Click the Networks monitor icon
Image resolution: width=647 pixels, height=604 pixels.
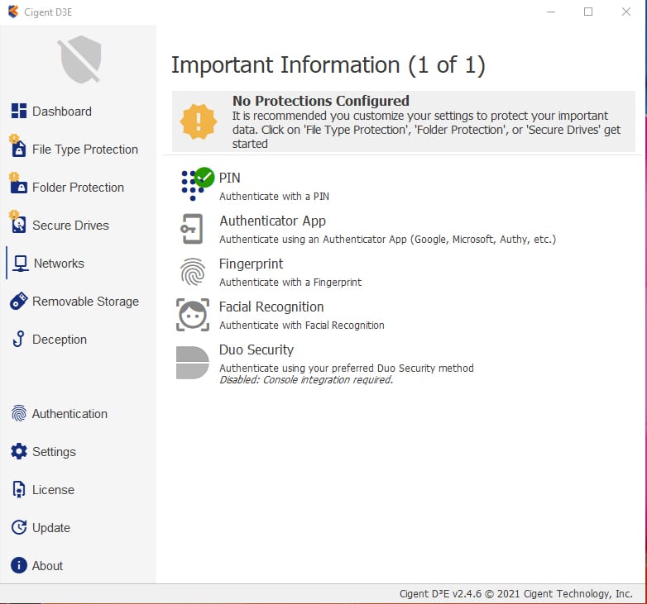tap(20, 264)
